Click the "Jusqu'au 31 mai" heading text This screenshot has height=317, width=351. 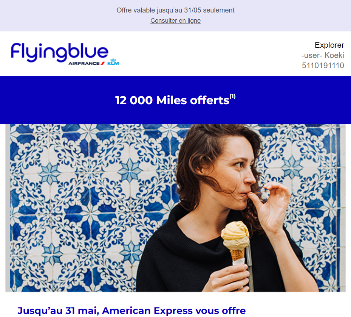click(58, 311)
